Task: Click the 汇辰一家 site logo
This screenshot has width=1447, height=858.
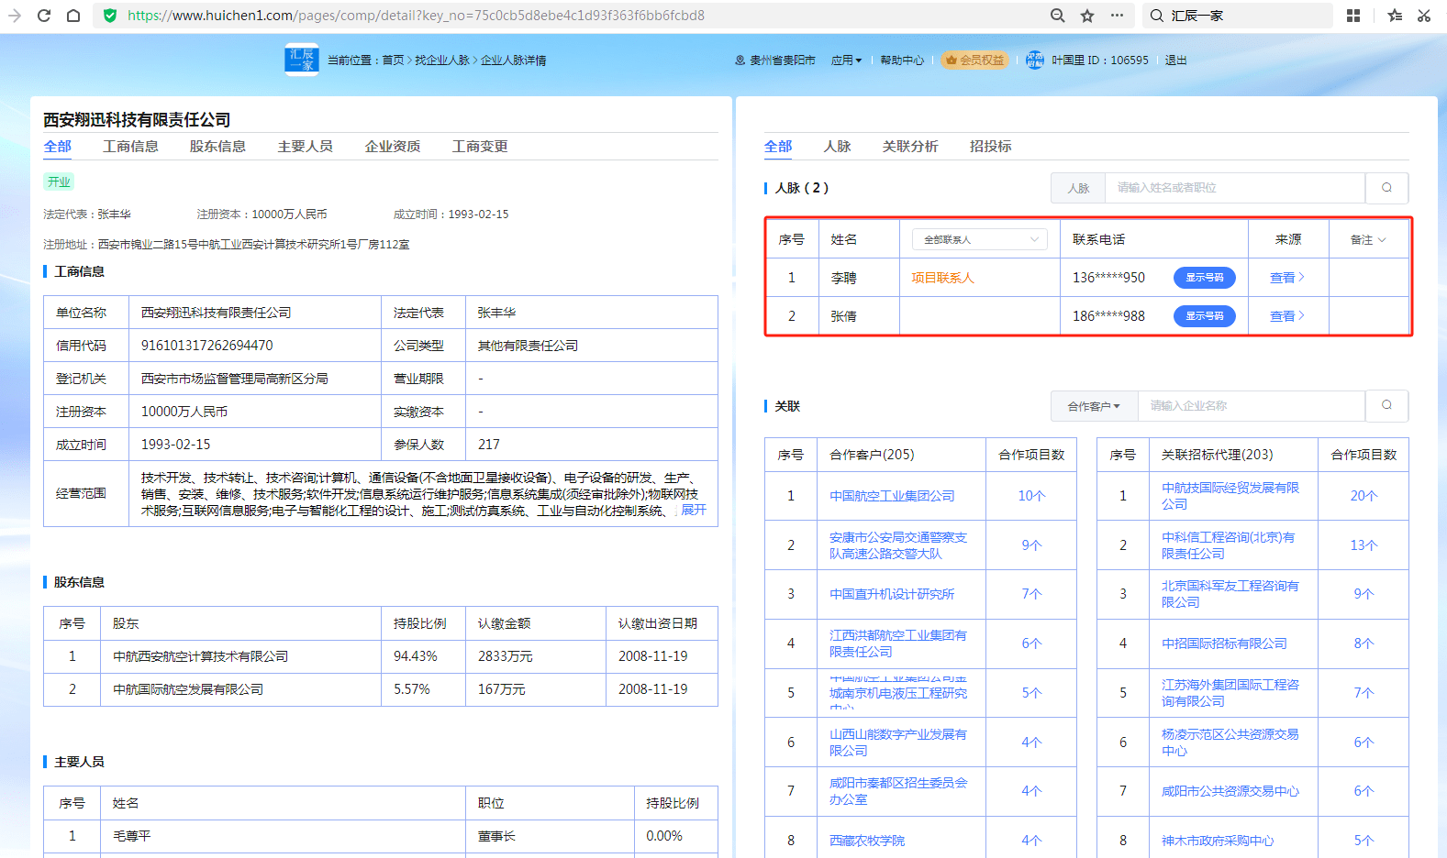Action: (x=302, y=60)
